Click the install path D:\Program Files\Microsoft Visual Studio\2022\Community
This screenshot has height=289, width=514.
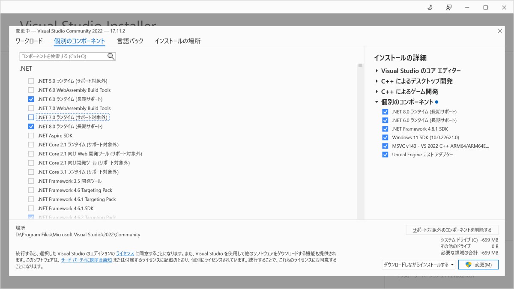78,235
